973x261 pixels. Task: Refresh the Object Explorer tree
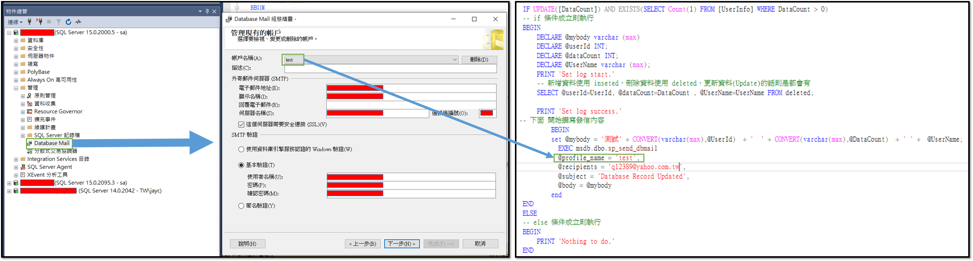68,22
